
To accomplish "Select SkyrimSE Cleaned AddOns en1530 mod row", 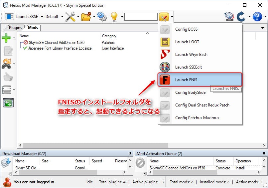I will [x=57, y=42].
